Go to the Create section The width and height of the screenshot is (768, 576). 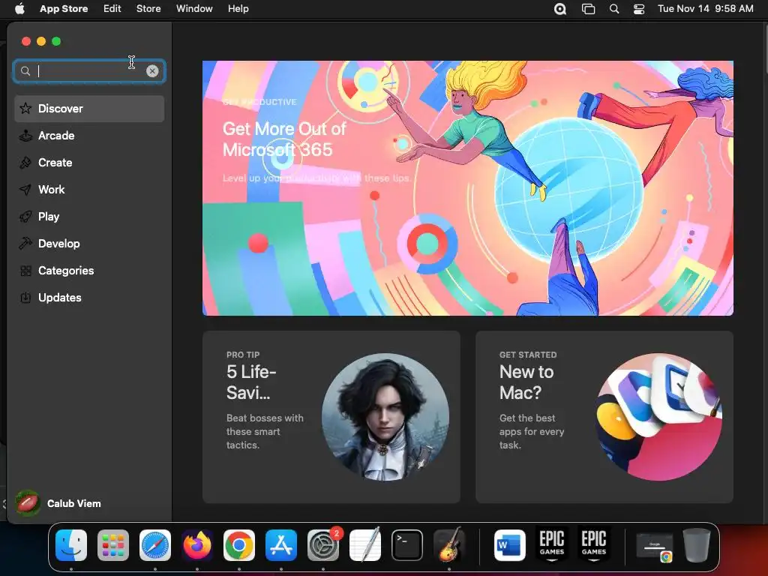pyautogui.click(x=89, y=163)
